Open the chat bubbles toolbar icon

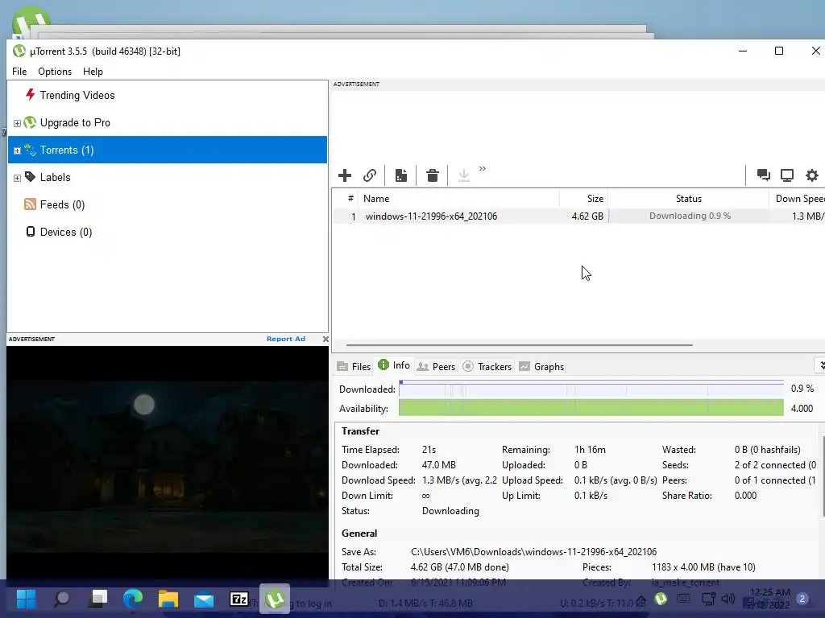764,175
